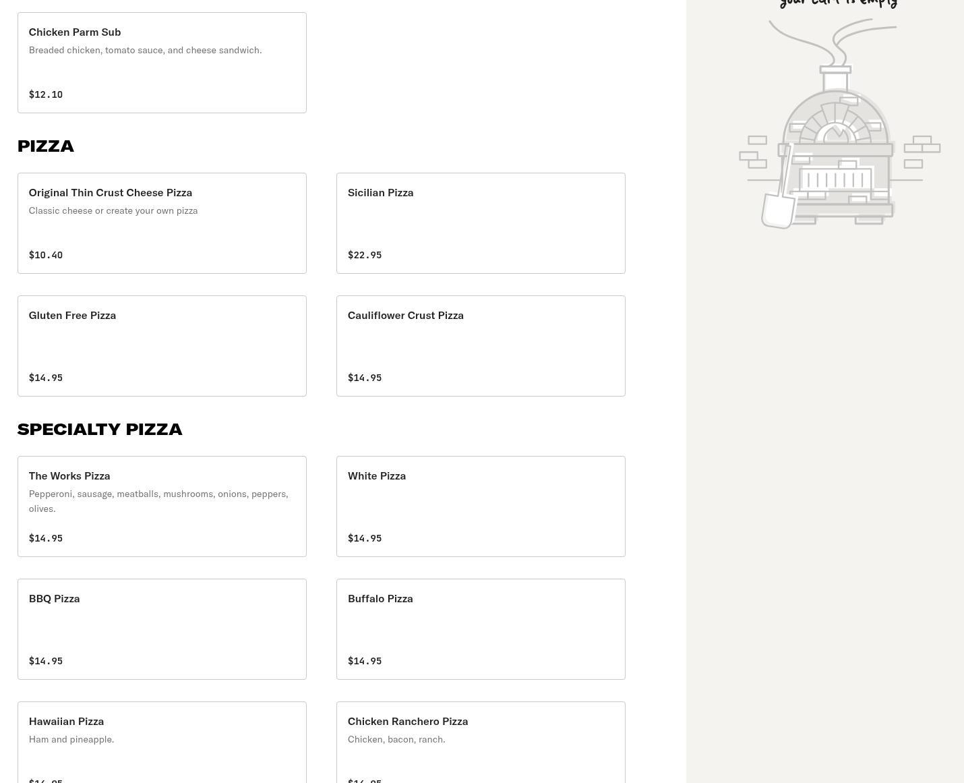Click the $12.10 price of Chicken Parm Sub
Screen dimensions: 964x783
46,94
